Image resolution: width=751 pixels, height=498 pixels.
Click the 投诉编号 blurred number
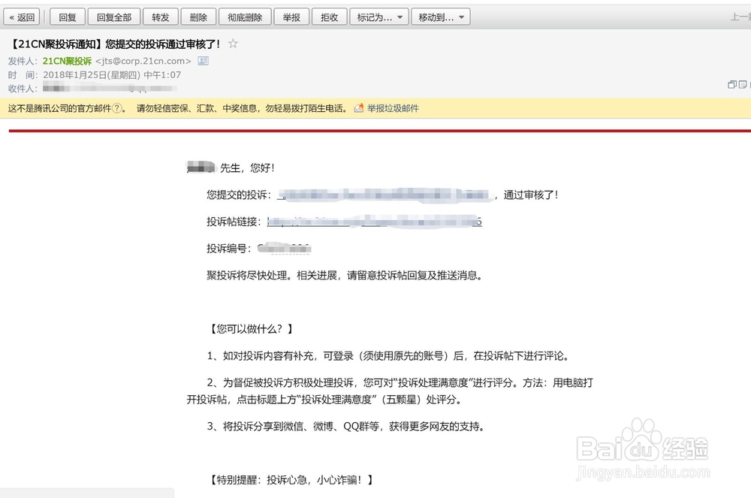tap(284, 248)
